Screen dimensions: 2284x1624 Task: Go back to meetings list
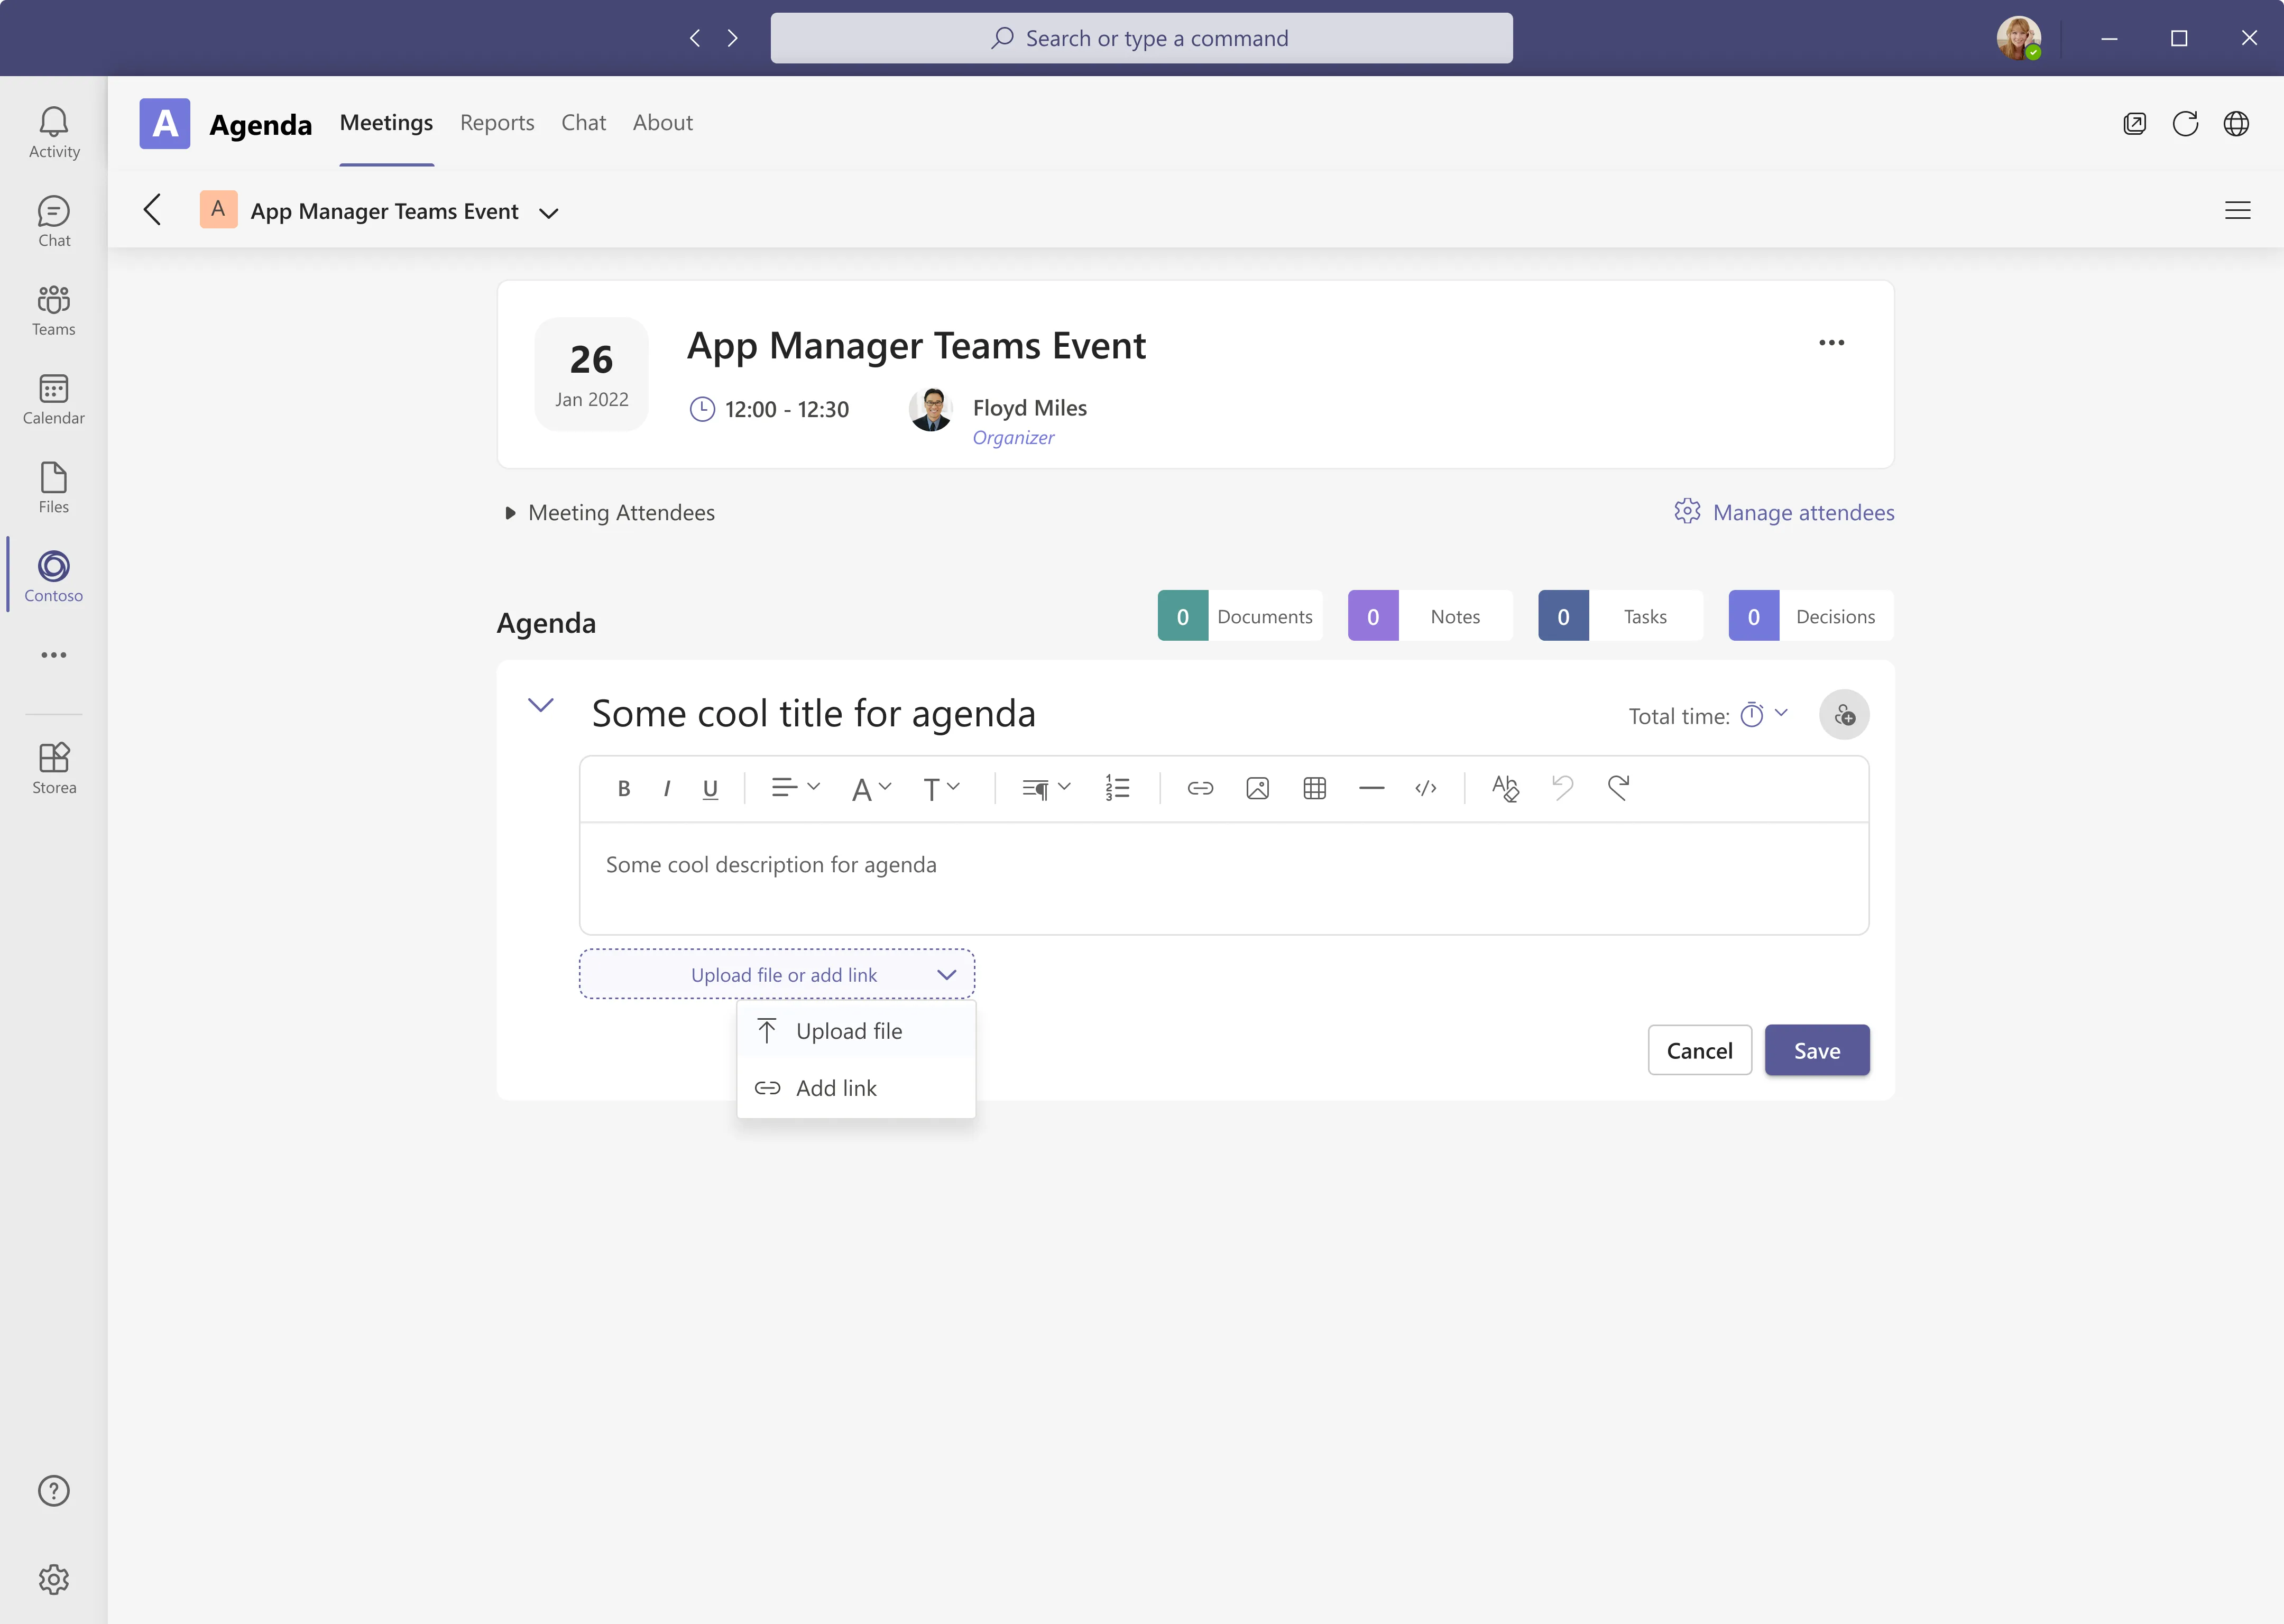point(152,210)
